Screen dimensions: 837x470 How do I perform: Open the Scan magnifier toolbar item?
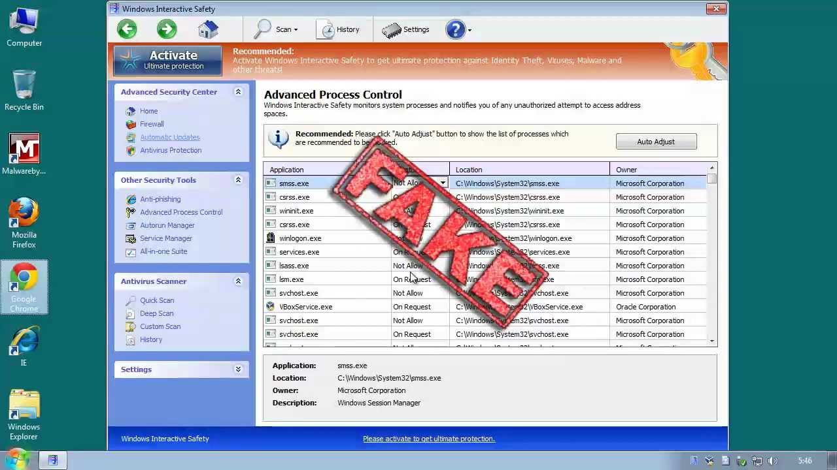point(276,29)
